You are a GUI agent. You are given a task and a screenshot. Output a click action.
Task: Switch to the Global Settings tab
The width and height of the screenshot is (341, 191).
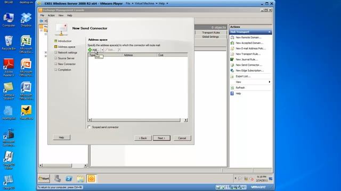click(210, 37)
